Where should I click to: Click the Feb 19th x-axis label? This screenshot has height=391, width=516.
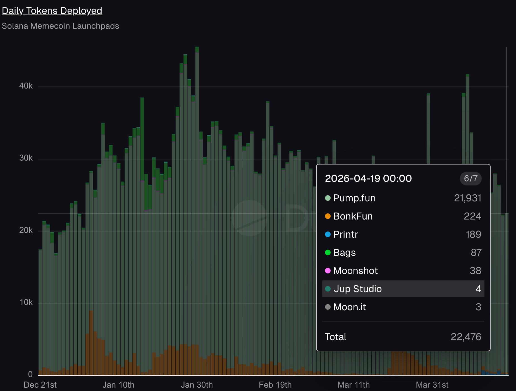275,385
